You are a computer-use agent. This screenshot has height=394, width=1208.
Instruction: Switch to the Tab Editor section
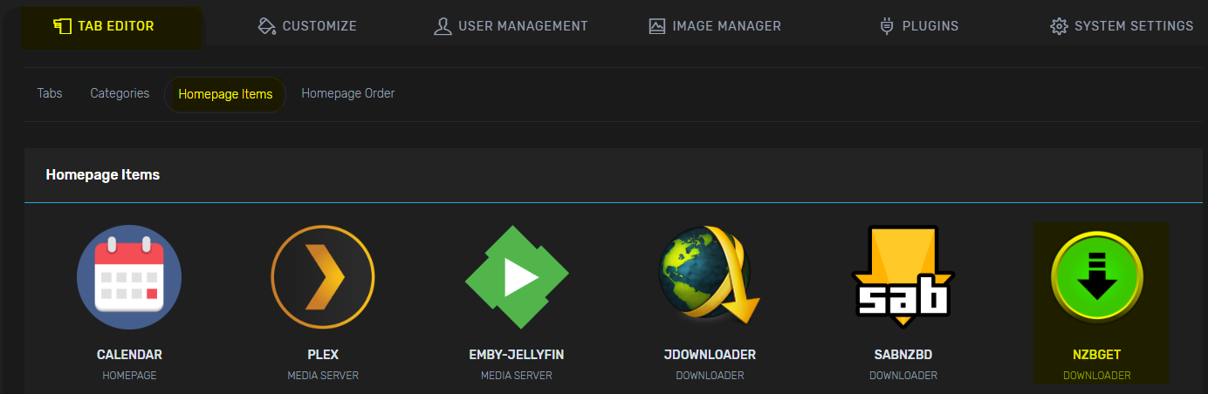pos(112,27)
